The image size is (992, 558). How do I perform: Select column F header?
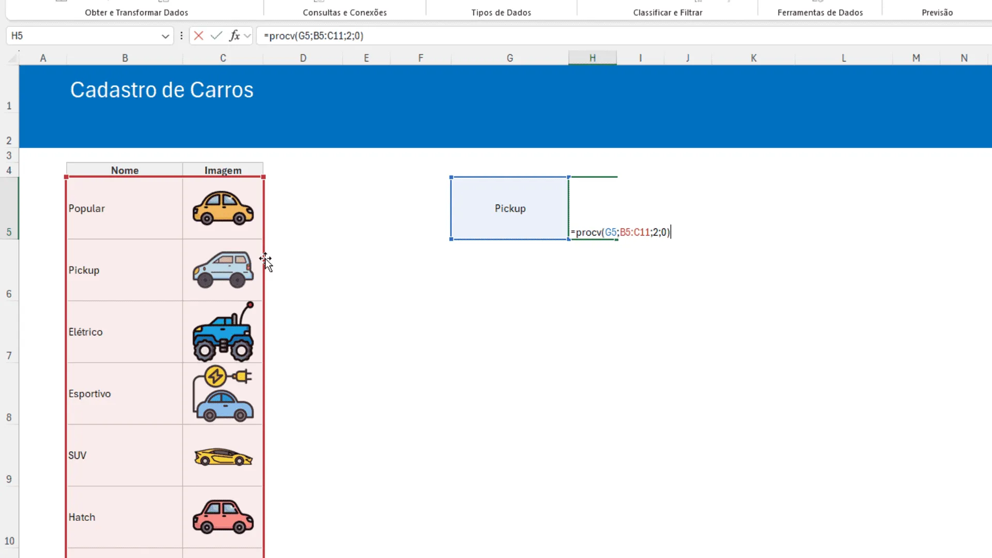(x=421, y=58)
